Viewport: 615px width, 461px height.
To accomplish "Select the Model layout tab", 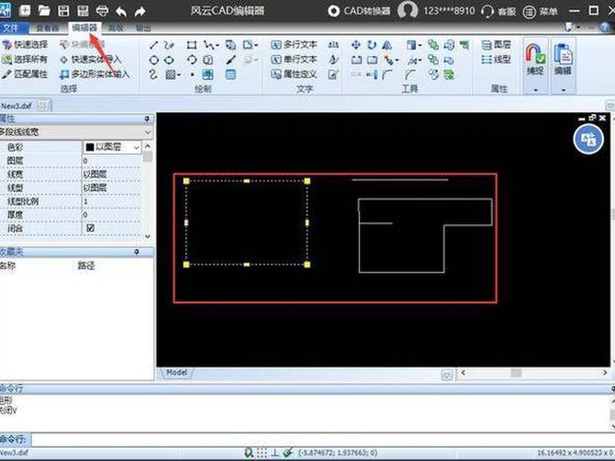I will tap(177, 373).
